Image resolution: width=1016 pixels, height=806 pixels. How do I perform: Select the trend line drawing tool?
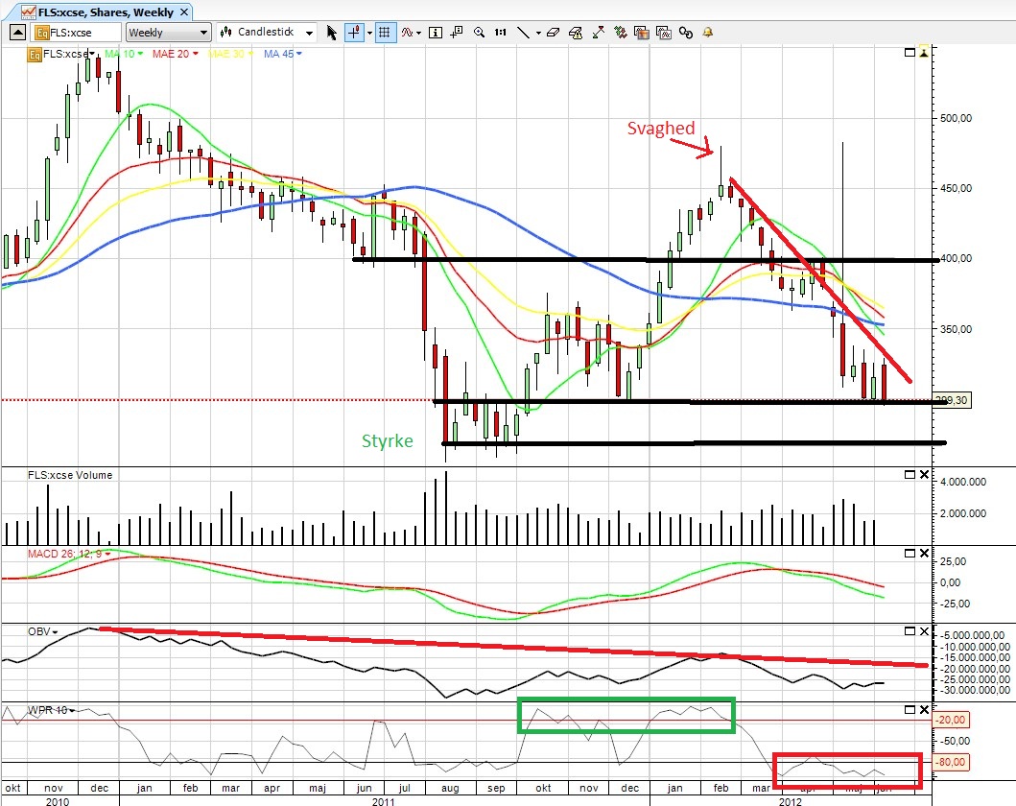point(523,33)
